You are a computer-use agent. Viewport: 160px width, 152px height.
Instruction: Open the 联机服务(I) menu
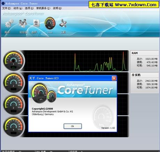click(43, 8)
